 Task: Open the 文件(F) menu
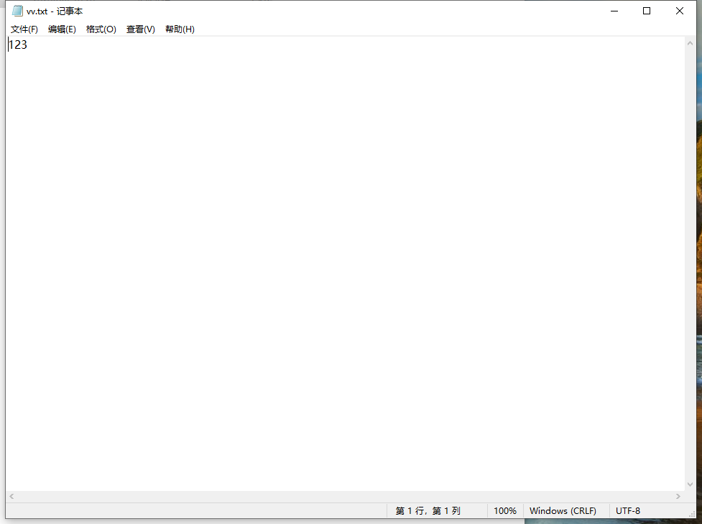click(x=24, y=29)
